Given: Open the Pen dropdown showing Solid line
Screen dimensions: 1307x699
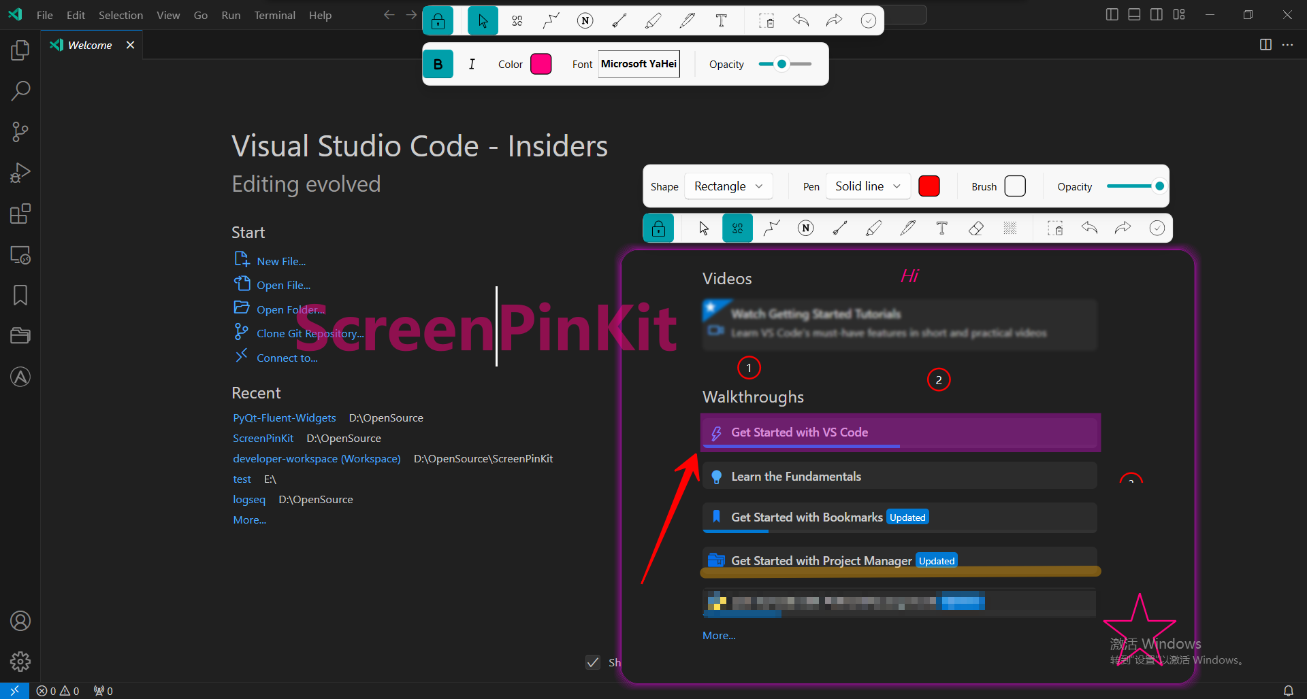Looking at the screenshot, I should pos(868,186).
